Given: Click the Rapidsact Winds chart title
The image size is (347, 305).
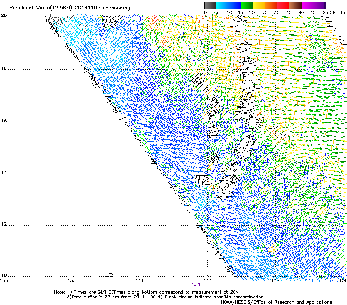Looking at the screenshot, I should click(70, 8).
